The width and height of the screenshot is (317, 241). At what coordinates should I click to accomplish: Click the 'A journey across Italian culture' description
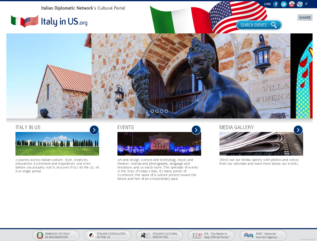coord(57,165)
